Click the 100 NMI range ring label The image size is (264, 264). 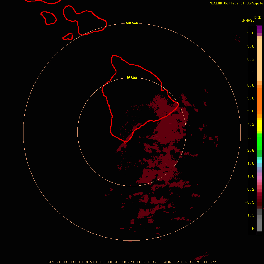pos(132,23)
